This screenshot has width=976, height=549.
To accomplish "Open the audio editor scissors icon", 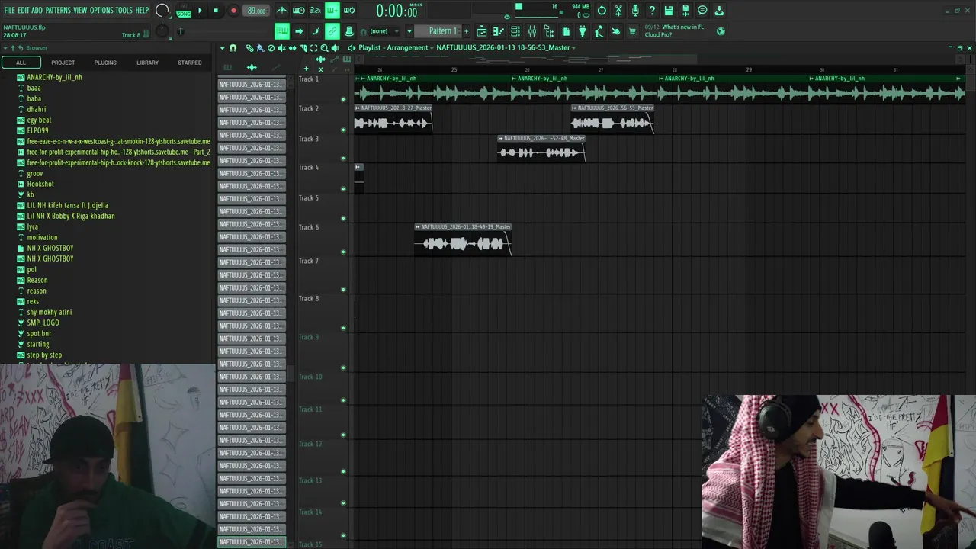I will pyautogui.click(x=618, y=11).
